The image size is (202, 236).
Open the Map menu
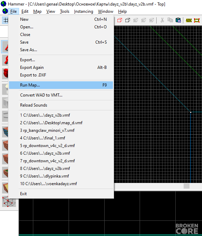[x=37, y=11]
